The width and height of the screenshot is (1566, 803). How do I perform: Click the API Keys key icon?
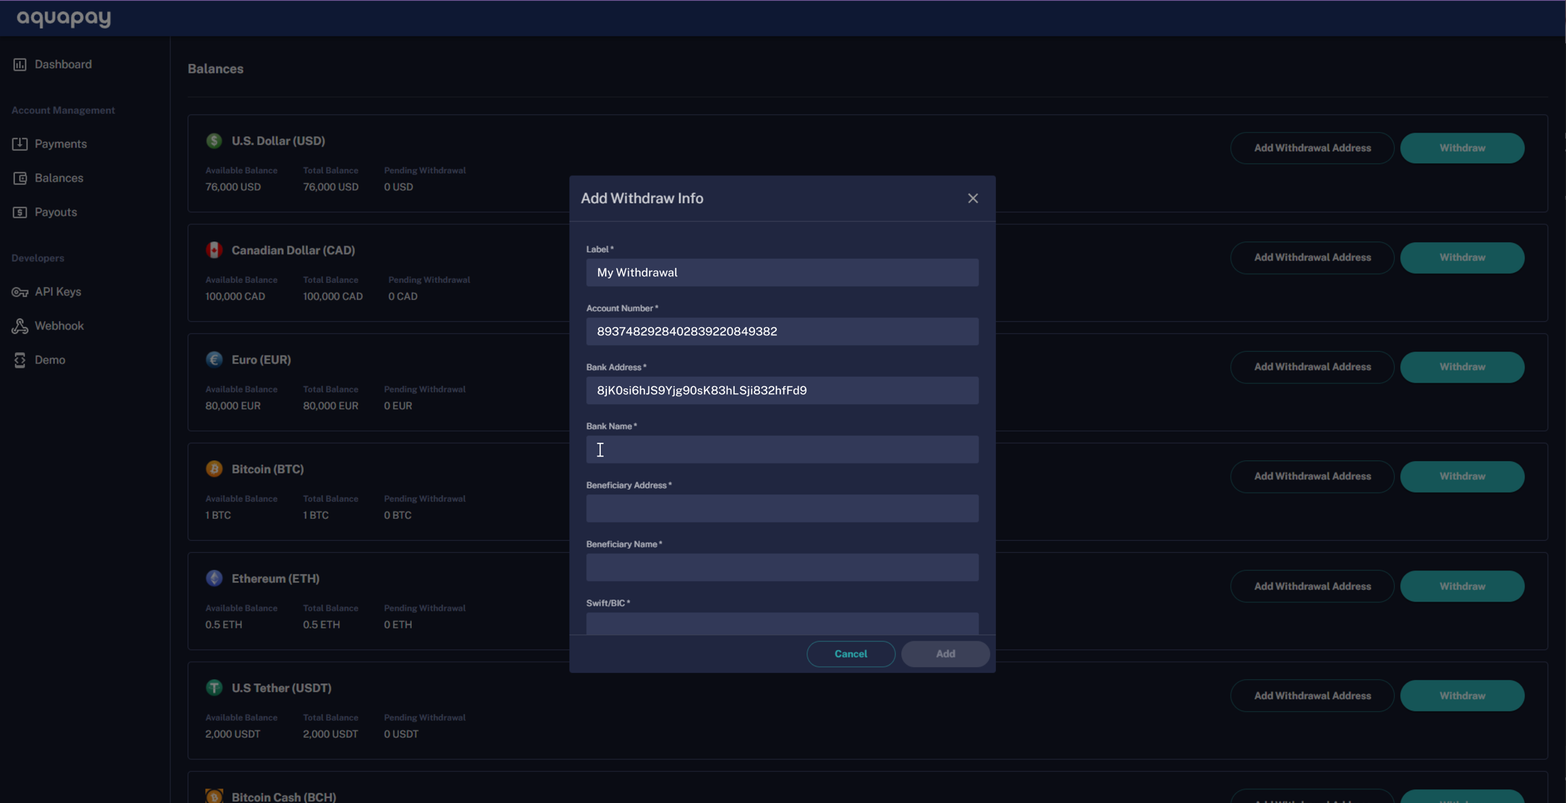coord(20,292)
